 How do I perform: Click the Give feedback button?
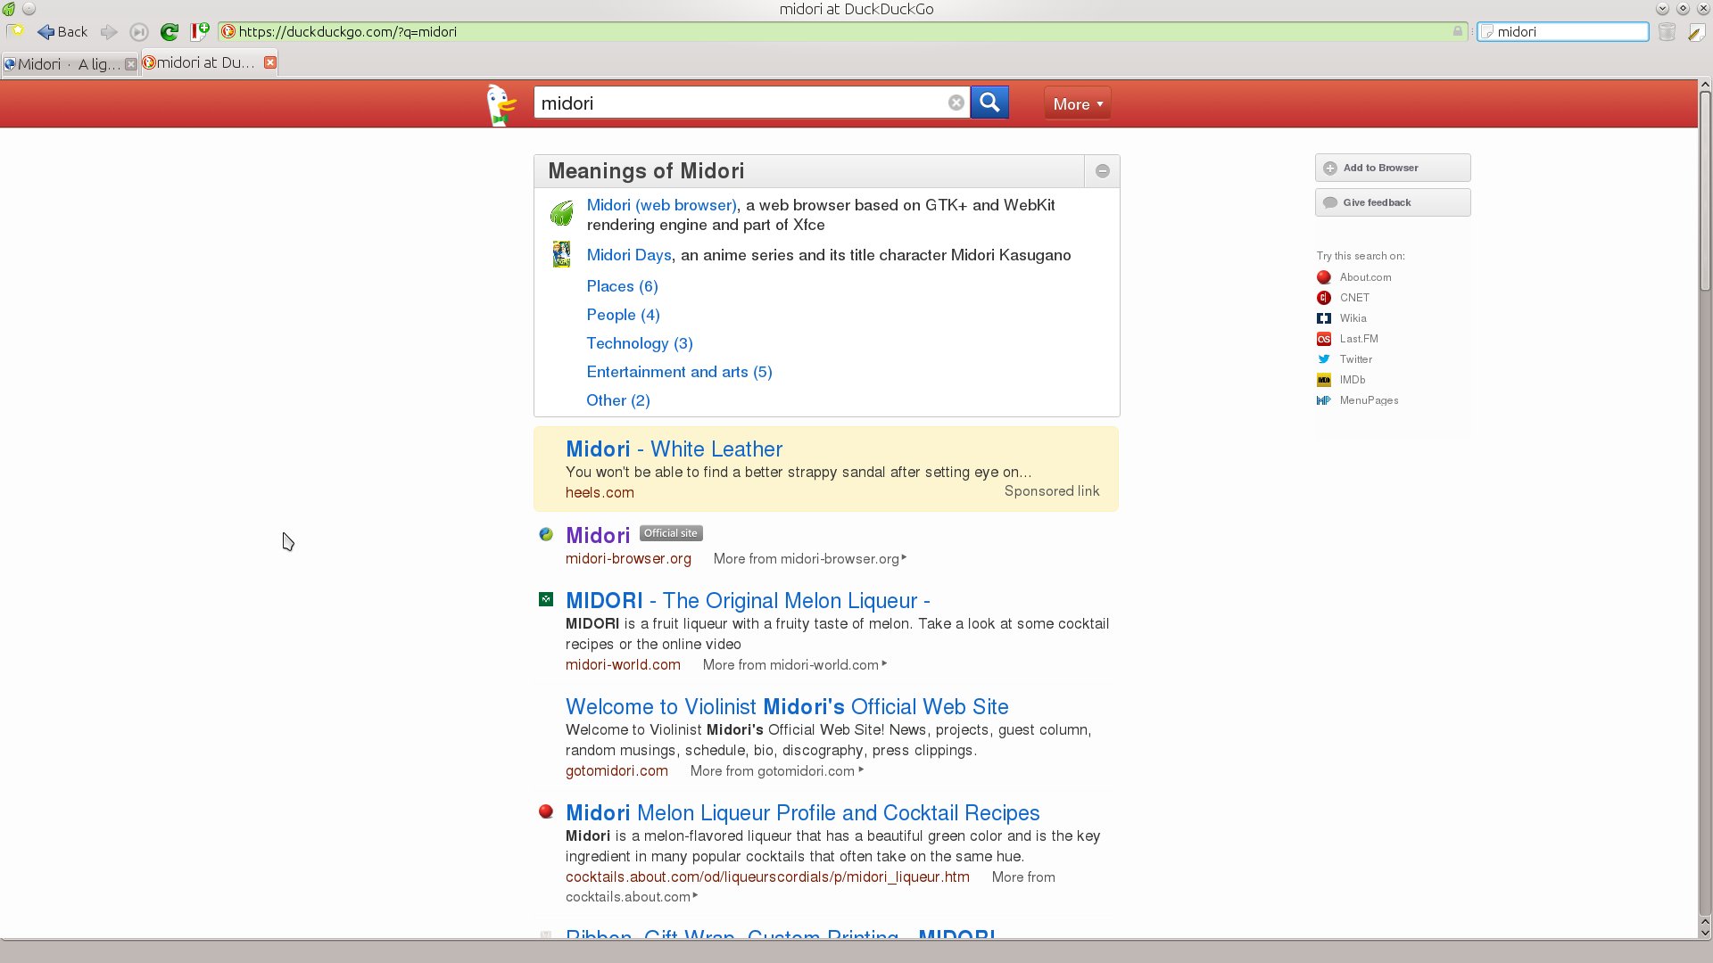point(1392,202)
